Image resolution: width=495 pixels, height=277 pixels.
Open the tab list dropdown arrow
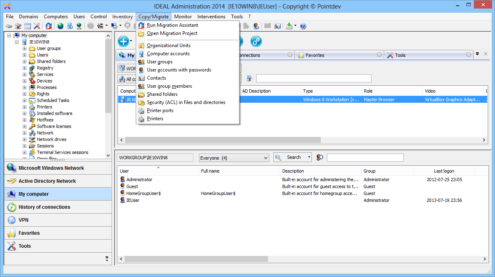pyautogui.click(x=478, y=54)
